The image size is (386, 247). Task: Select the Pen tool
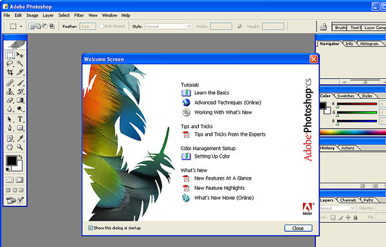click(10, 128)
